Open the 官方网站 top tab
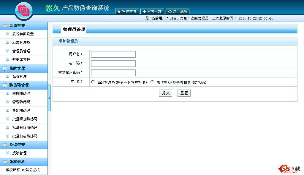Screen dimensions: 304x175 [152, 12]
